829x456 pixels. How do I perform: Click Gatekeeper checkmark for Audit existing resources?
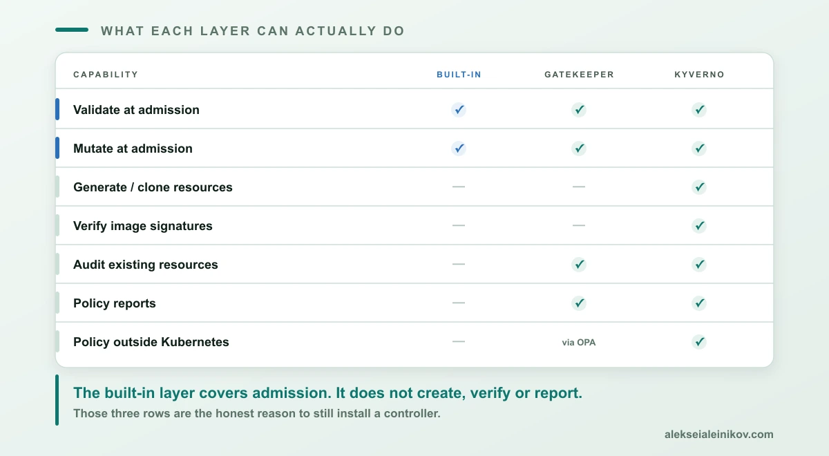click(x=579, y=264)
